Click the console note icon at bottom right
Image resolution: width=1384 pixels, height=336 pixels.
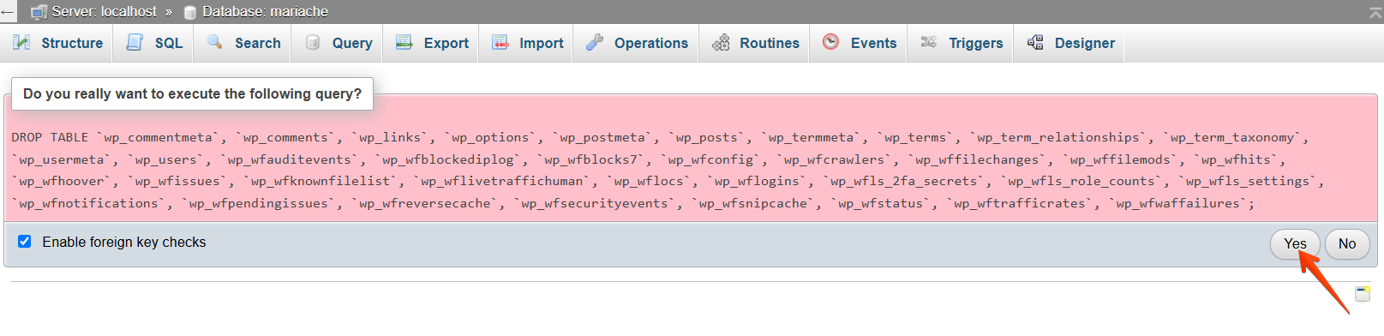pyautogui.click(x=1363, y=294)
